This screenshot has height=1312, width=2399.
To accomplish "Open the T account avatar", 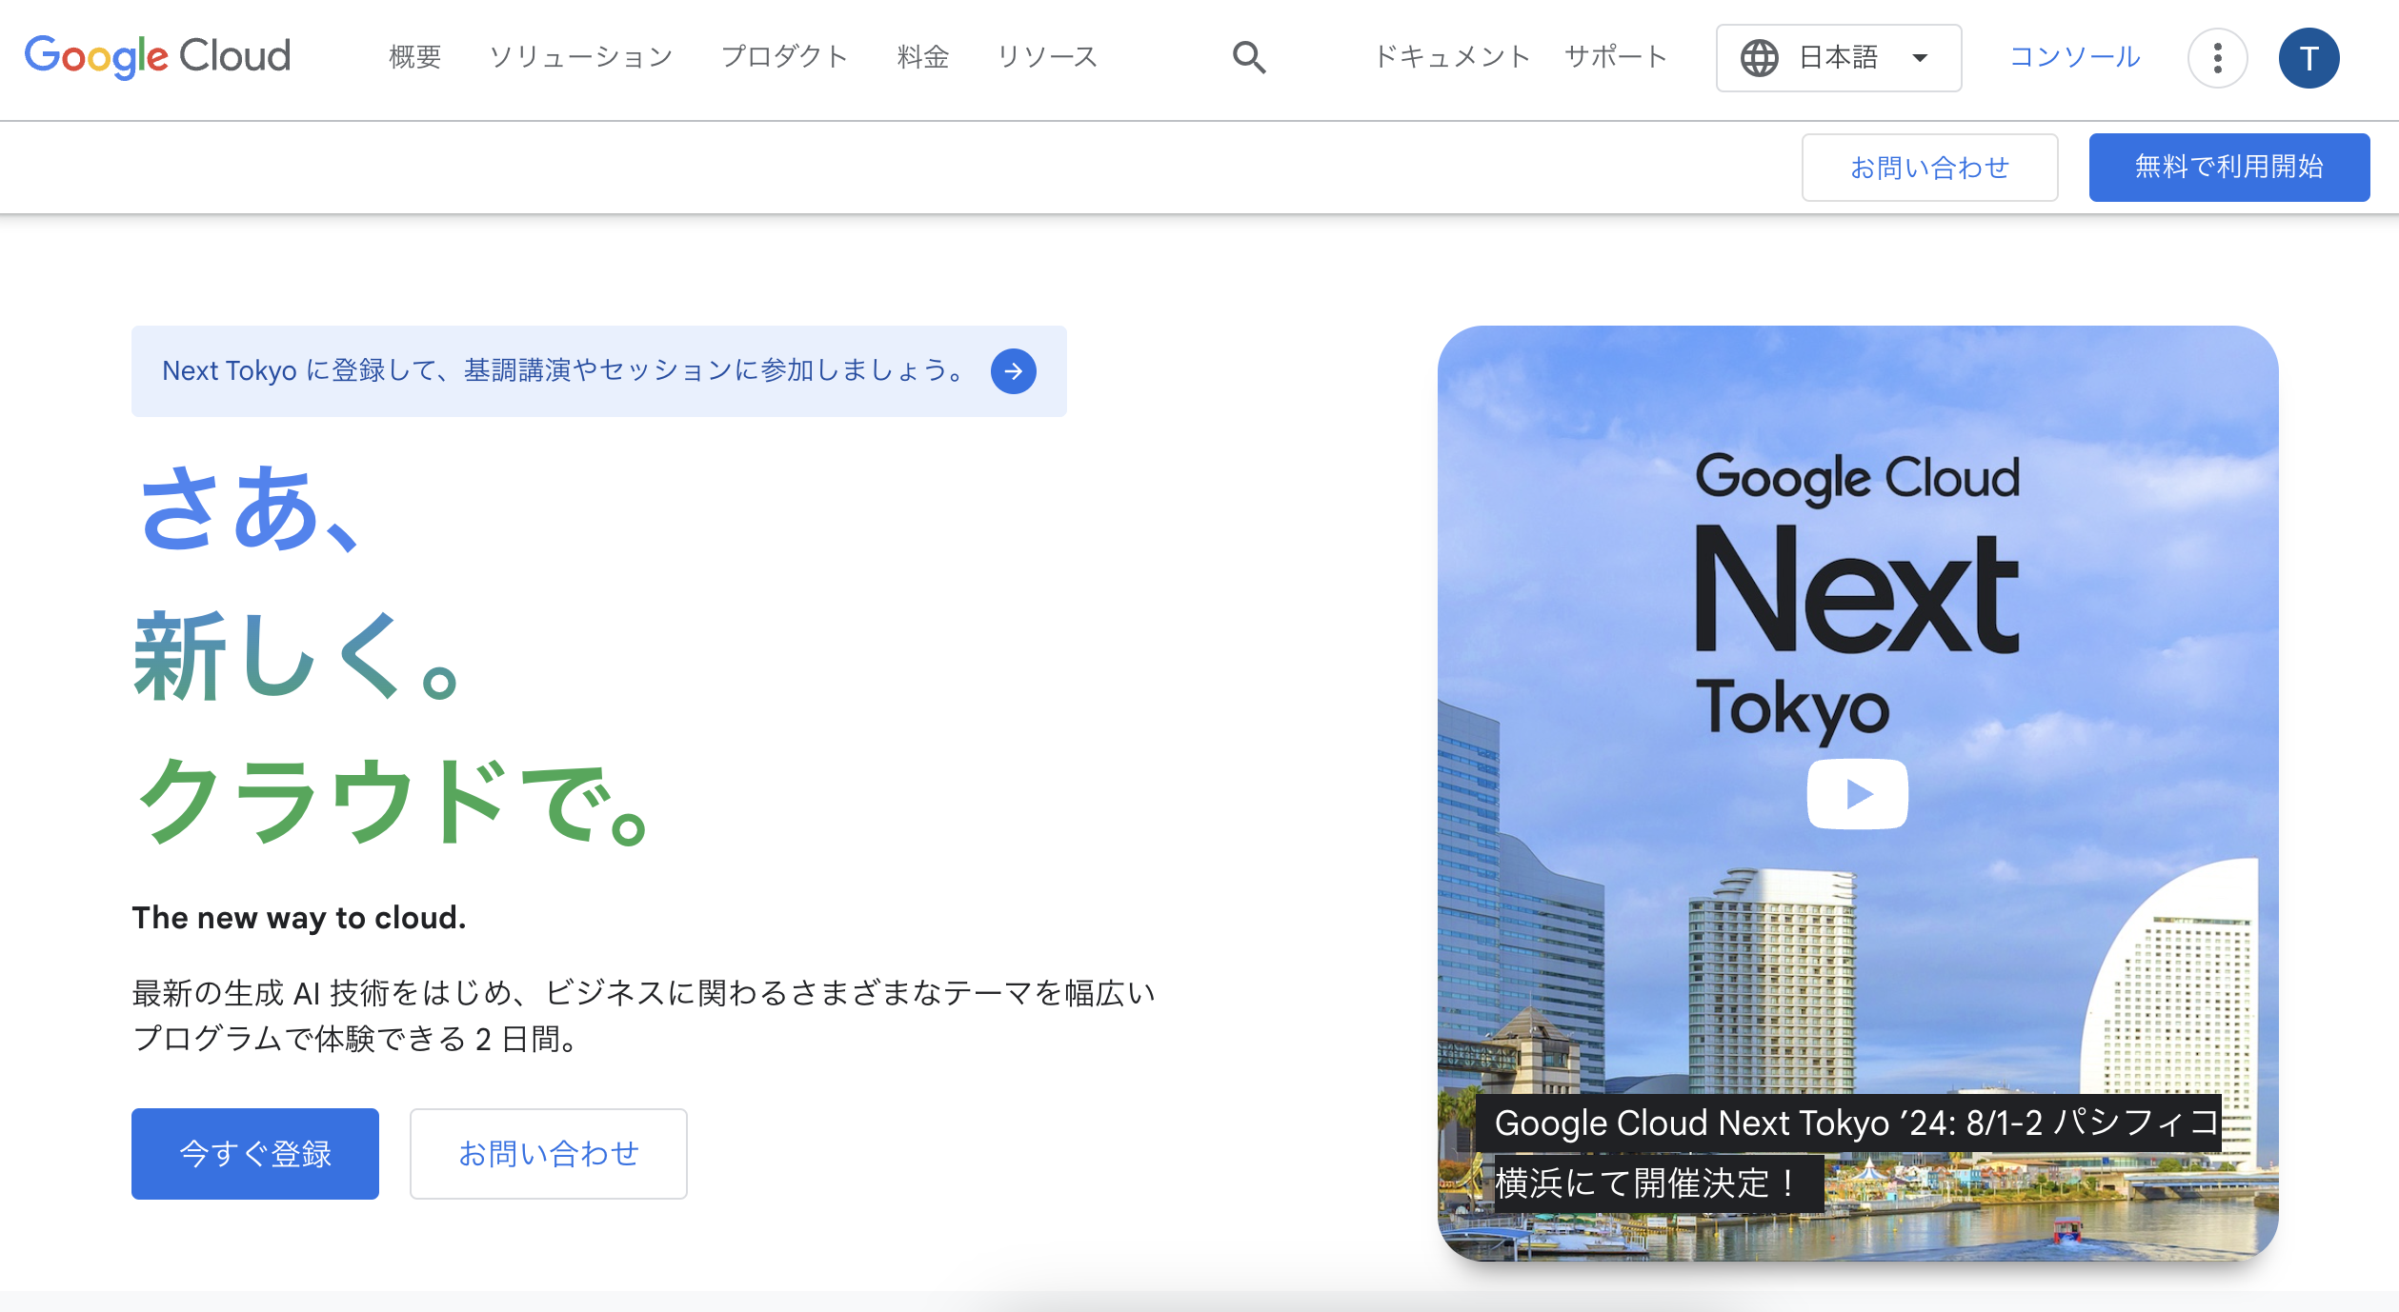I will click(x=2308, y=58).
